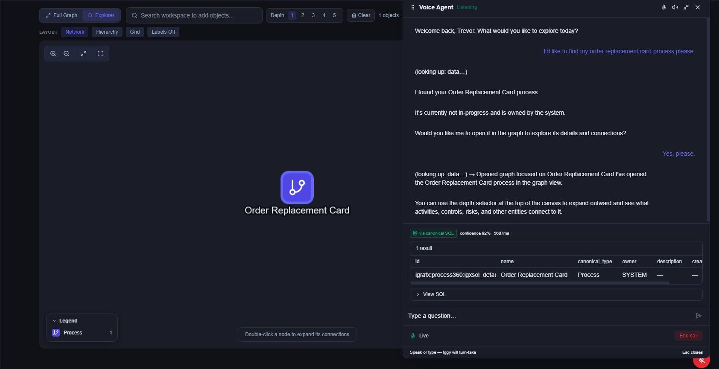Send the typed question with the arrow icon
Screen dimensions: 719x369
tap(699, 316)
